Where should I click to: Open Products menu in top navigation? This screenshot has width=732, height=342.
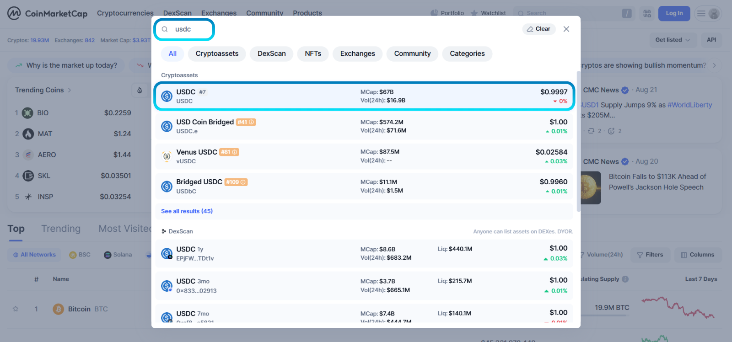pyautogui.click(x=307, y=13)
